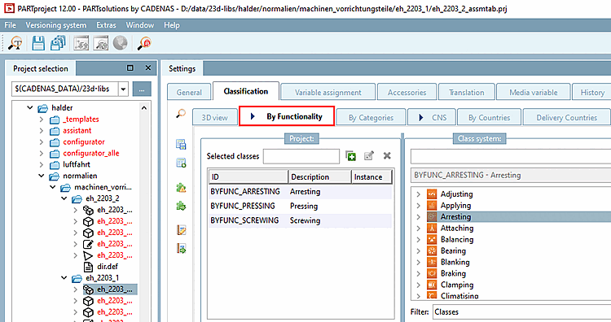
Task: Expand the Clamping class node
Action: pos(418,285)
